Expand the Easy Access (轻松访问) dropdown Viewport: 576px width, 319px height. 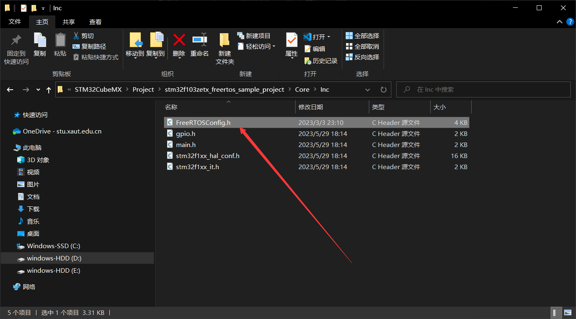pyautogui.click(x=274, y=47)
